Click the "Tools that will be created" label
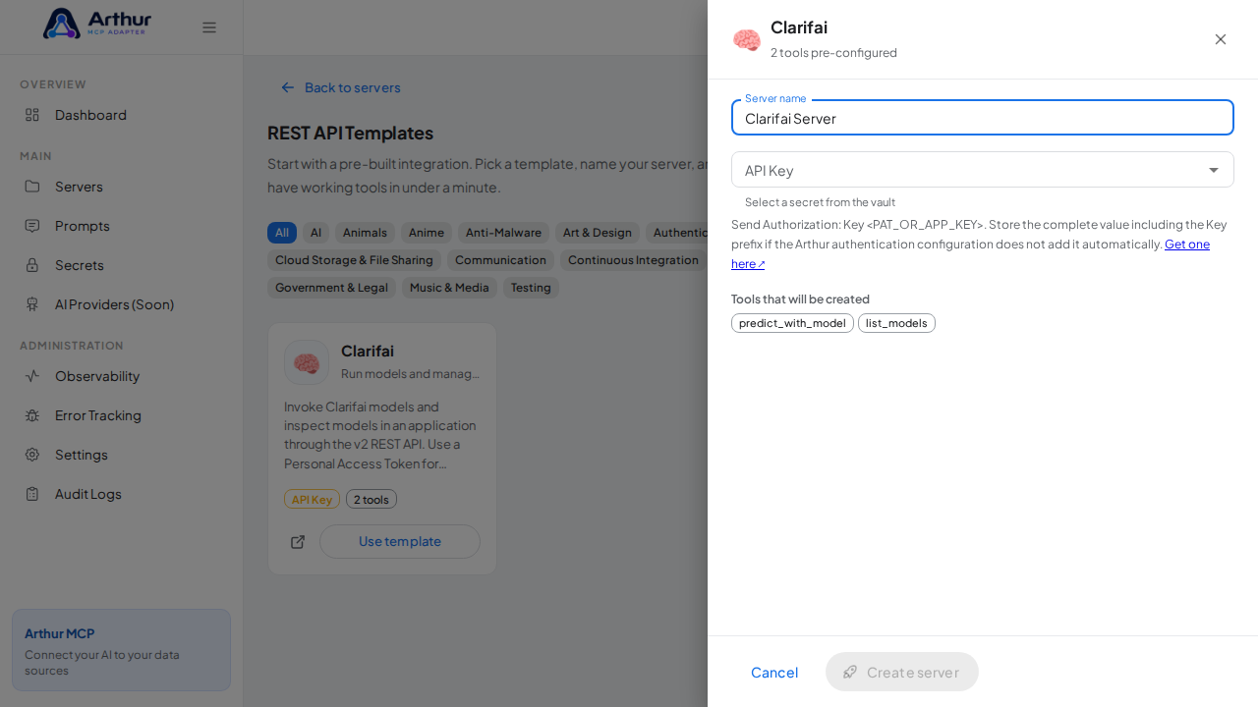 pos(800,299)
